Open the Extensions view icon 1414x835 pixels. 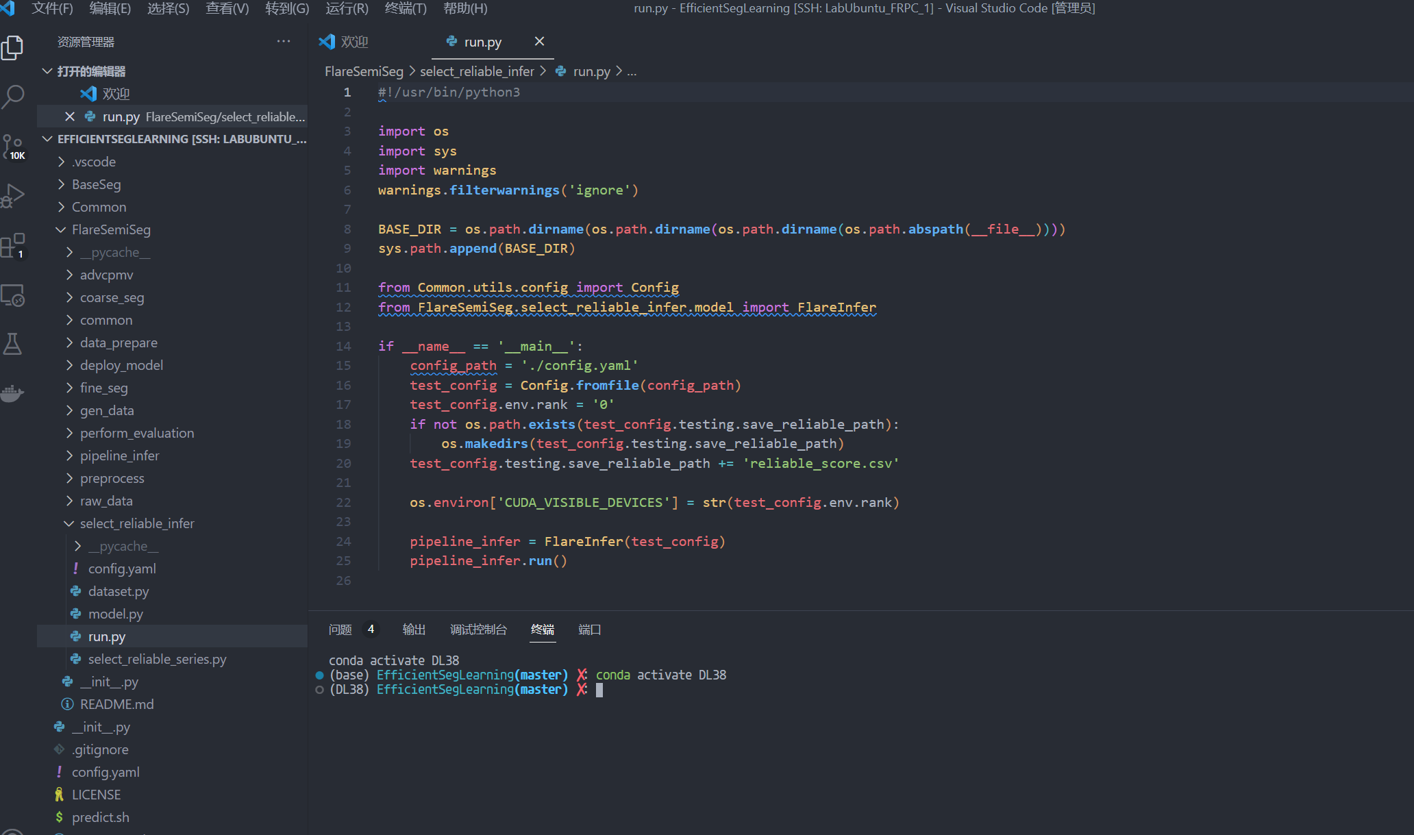(x=13, y=245)
